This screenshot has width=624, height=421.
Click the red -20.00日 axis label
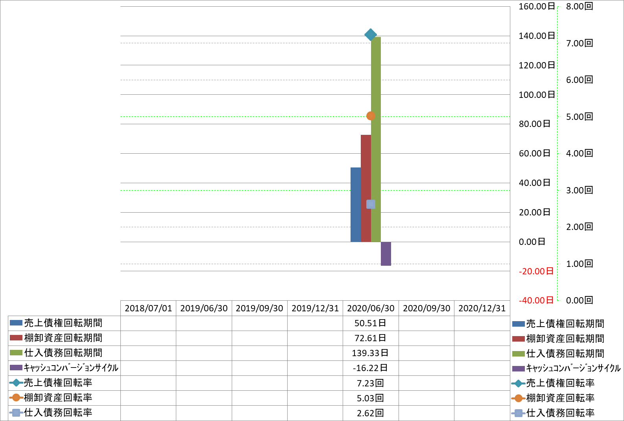point(536,271)
